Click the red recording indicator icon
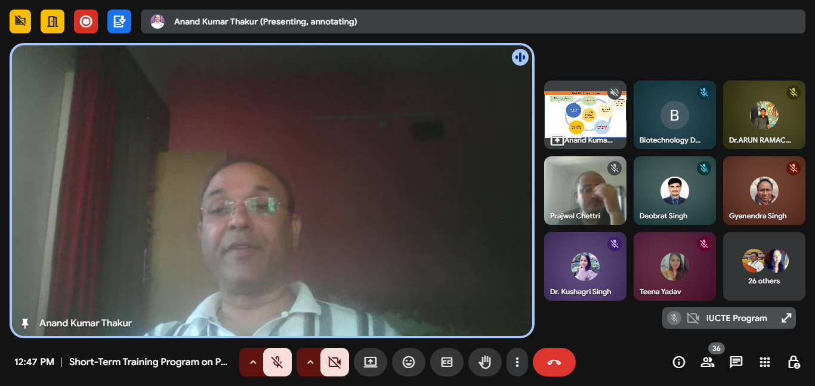 pyautogui.click(x=86, y=21)
